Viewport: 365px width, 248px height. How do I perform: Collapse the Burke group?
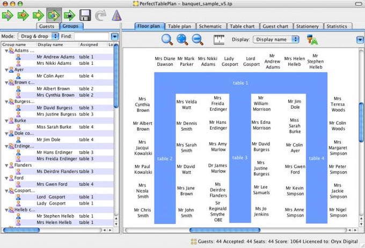(x=6, y=121)
